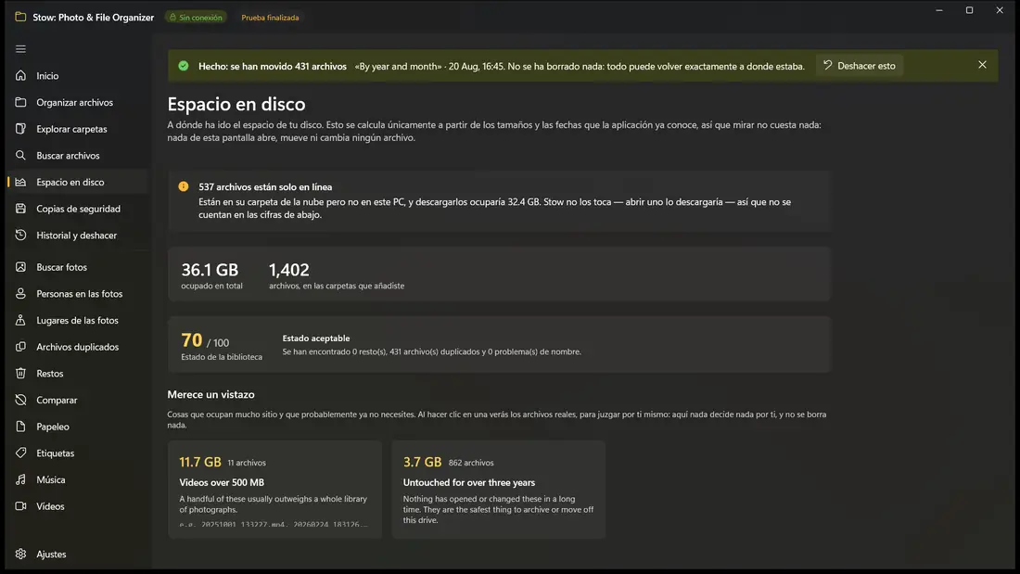1020x574 pixels.
Task: Click the Restos trash icon
Action: (x=20, y=373)
